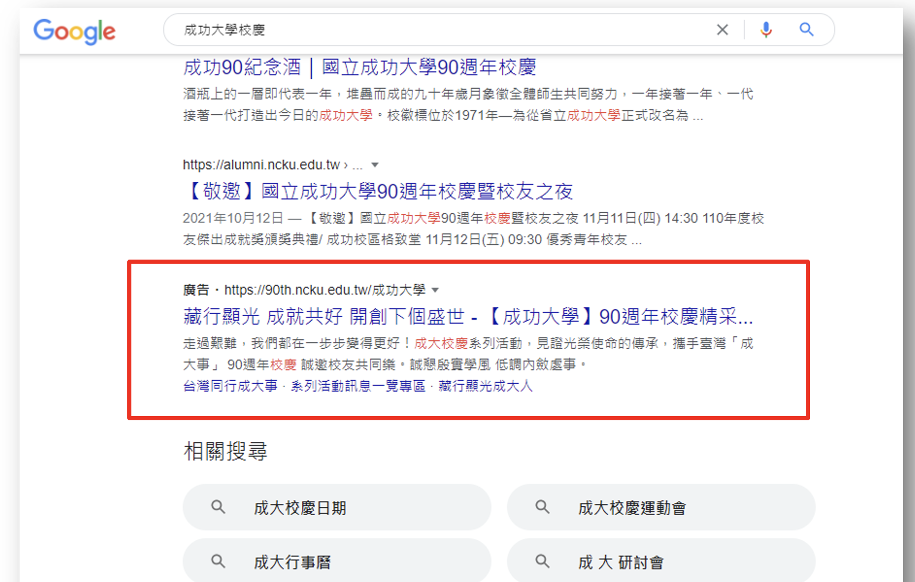
Task: Clear the search box with X icon
Action: (x=722, y=30)
